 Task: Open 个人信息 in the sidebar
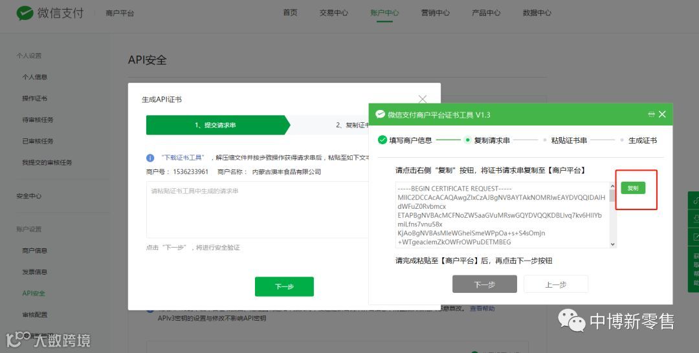(x=35, y=77)
